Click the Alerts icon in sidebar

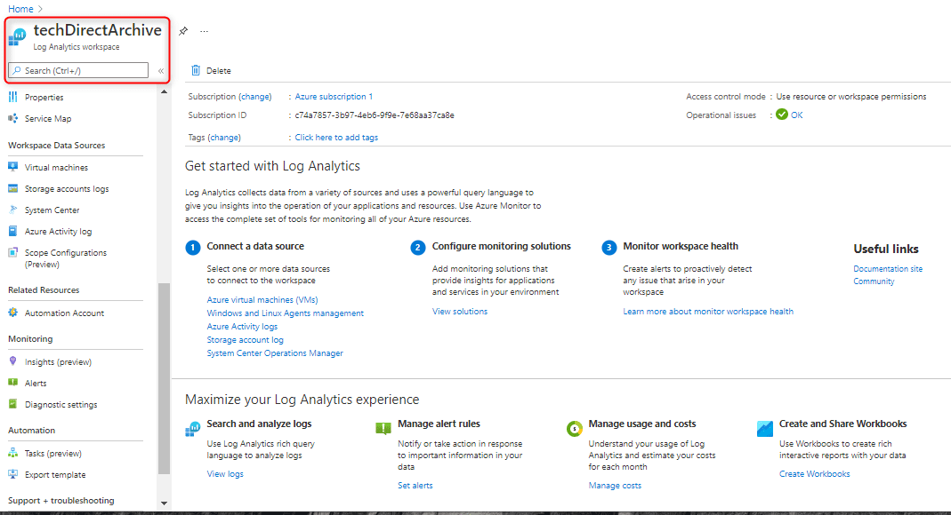pos(13,383)
